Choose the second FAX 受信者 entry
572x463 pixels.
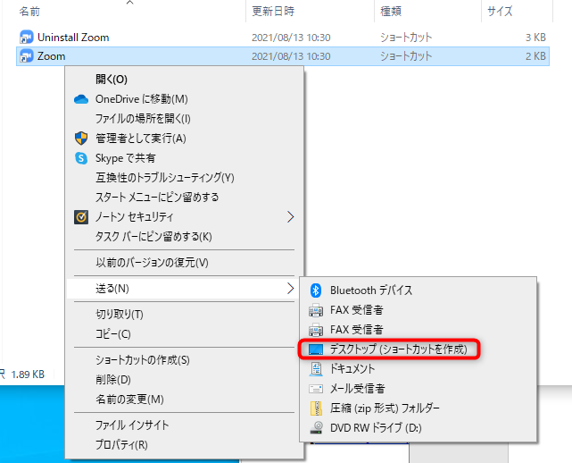tap(418, 330)
